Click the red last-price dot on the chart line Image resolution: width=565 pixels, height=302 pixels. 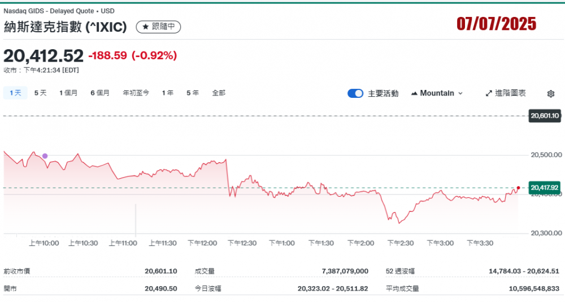[518, 188]
